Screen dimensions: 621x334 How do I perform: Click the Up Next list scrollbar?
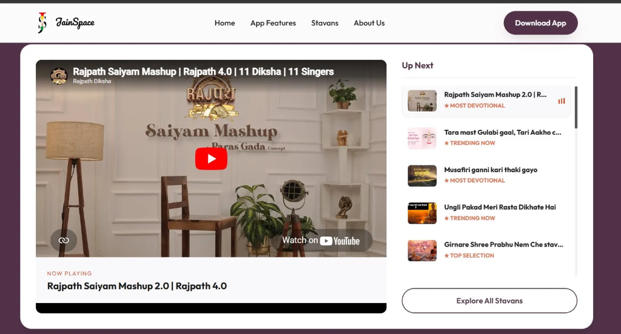click(x=576, y=107)
